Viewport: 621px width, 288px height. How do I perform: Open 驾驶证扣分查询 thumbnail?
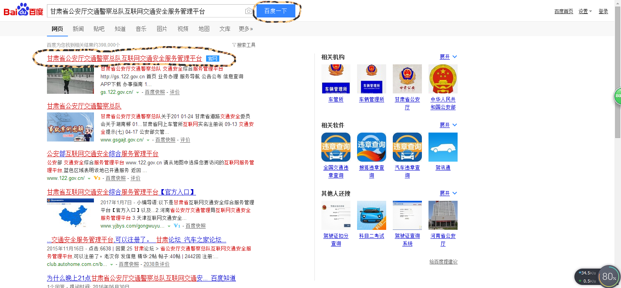[336, 215]
